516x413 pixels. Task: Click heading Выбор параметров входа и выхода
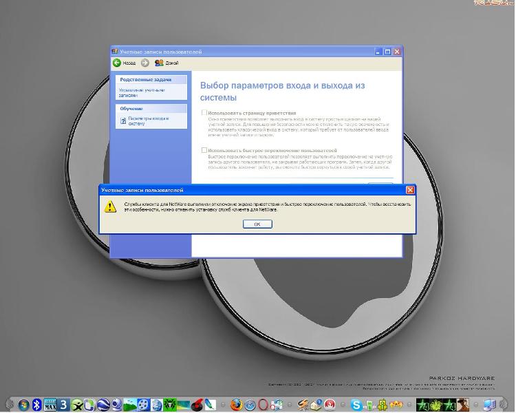coord(282,92)
